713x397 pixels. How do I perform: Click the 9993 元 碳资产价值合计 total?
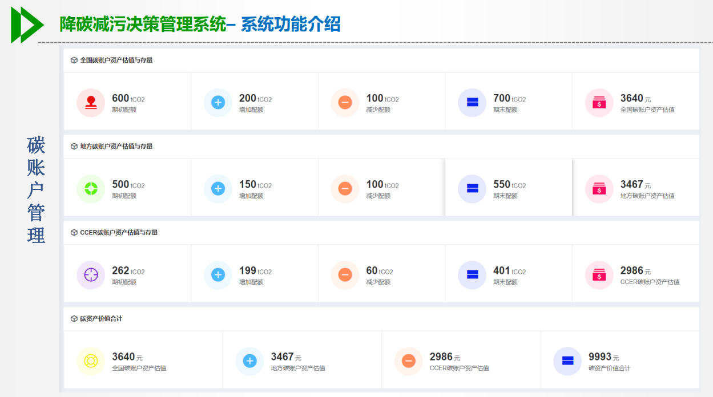[x=604, y=357]
